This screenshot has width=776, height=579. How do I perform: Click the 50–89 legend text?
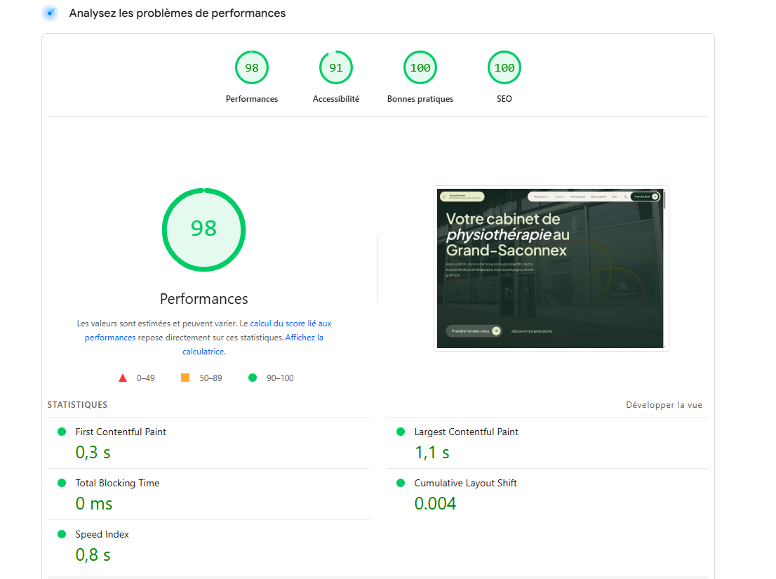[x=210, y=378]
